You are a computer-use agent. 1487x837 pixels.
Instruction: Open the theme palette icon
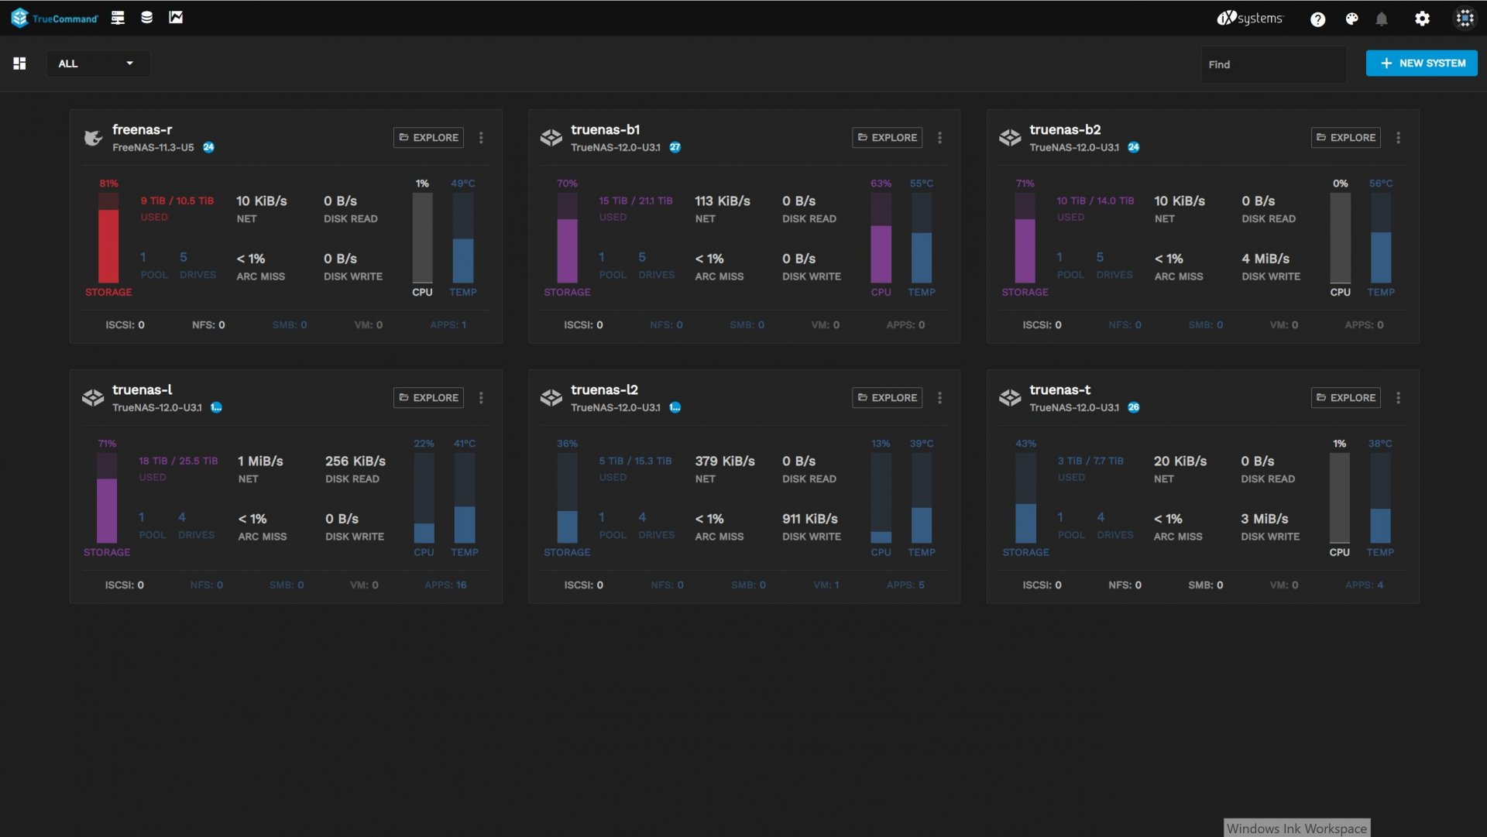[1351, 19]
